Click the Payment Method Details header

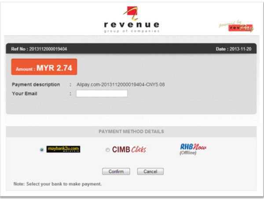131,131
